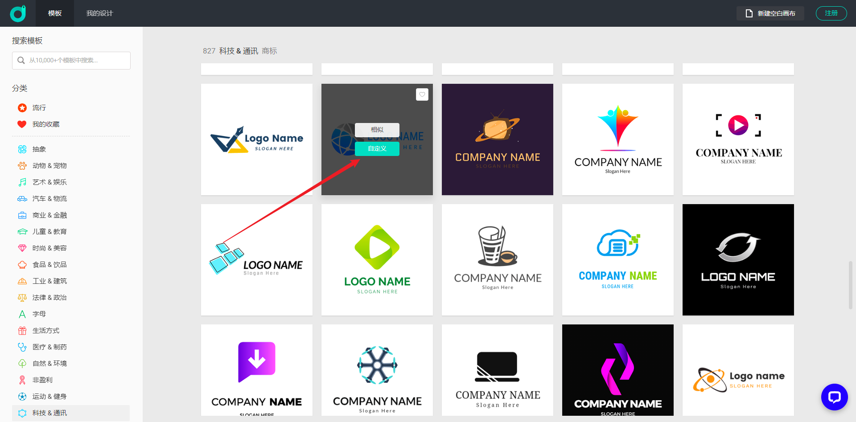The image size is (856, 422).
Task: Click the DesignEvo logo icon
Action: tap(18, 13)
